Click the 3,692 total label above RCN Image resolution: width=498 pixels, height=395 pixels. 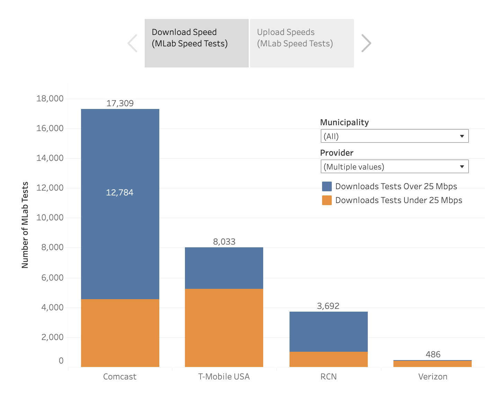point(328,306)
